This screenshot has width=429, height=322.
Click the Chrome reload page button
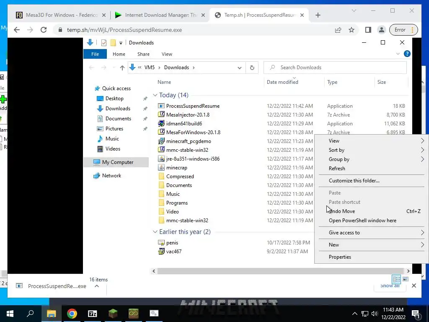point(44,30)
